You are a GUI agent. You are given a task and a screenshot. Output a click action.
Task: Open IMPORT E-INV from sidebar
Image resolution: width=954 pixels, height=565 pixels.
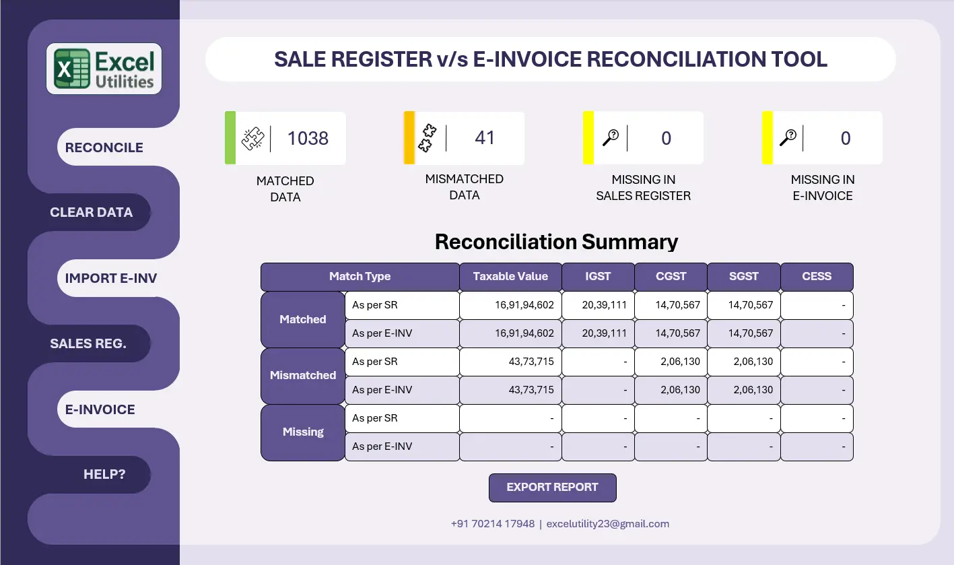point(111,278)
